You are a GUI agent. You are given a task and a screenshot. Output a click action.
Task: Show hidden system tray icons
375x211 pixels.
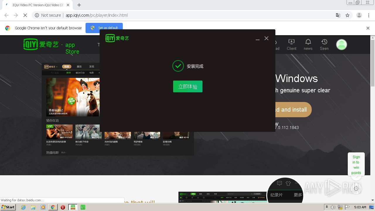coord(327,207)
